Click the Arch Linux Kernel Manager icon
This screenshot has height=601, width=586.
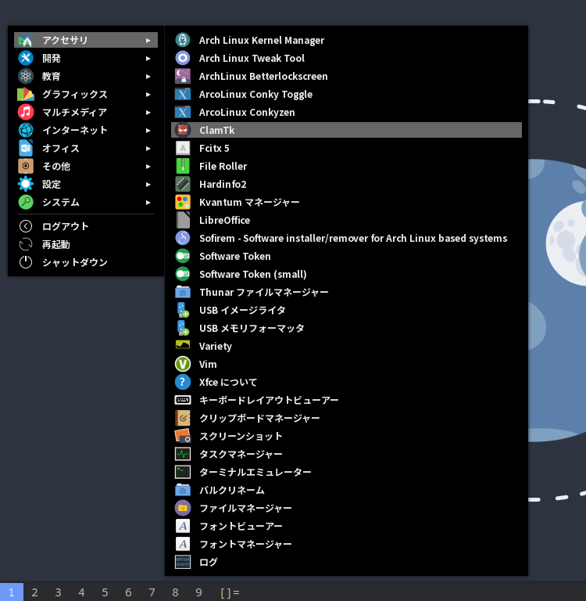[183, 40]
